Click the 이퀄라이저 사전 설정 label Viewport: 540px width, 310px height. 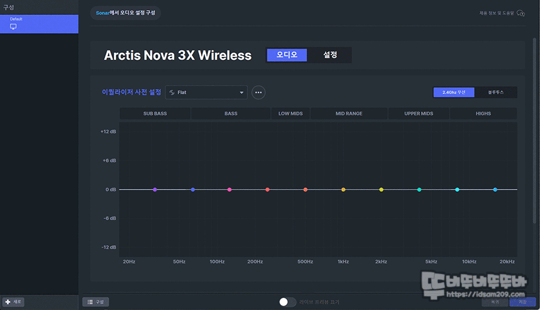coord(131,92)
